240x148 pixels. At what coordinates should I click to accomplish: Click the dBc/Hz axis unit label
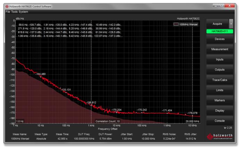pyautogui.click(x=20, y=19)
